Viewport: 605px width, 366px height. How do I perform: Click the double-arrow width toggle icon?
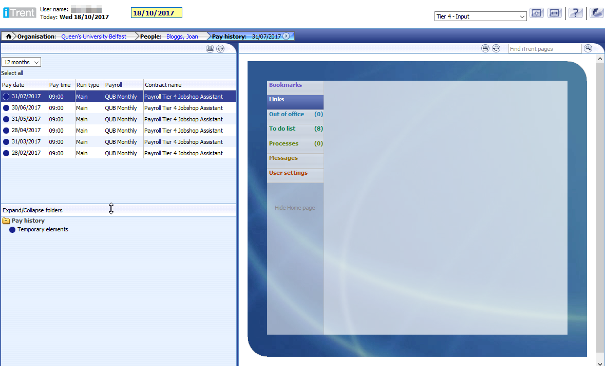[554, 13]
